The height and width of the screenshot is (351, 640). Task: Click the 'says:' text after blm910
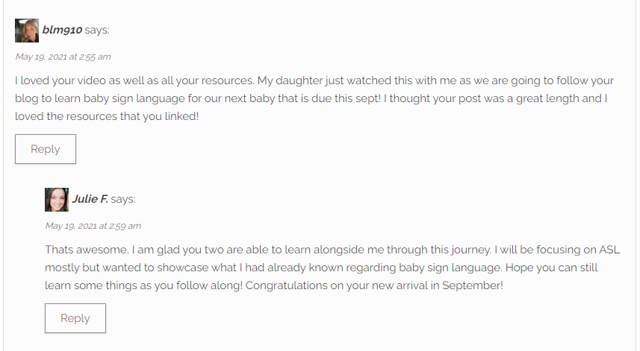97,30
